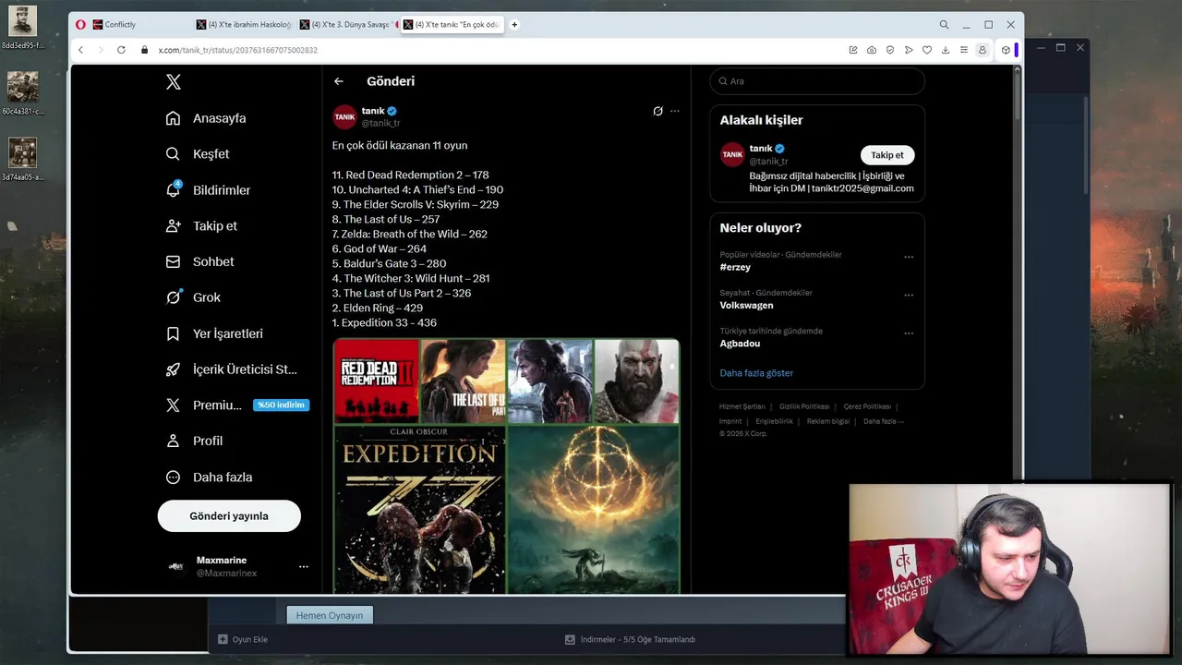
Task: Open options dots next to Volkswagen
Action: pyautogui.click(x=909, y=296)
